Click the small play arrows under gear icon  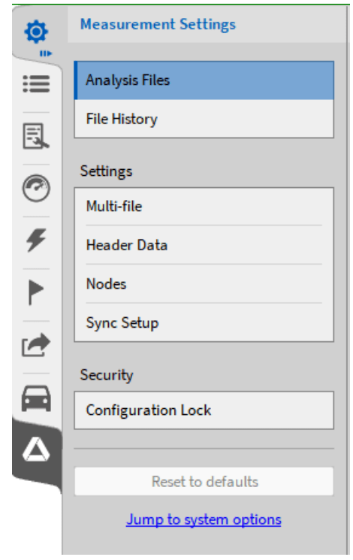46,53
